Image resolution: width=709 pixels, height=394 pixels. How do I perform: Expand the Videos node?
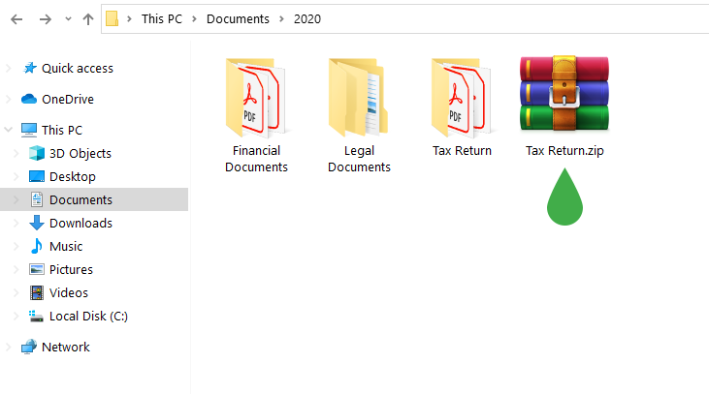click(16, 293)
